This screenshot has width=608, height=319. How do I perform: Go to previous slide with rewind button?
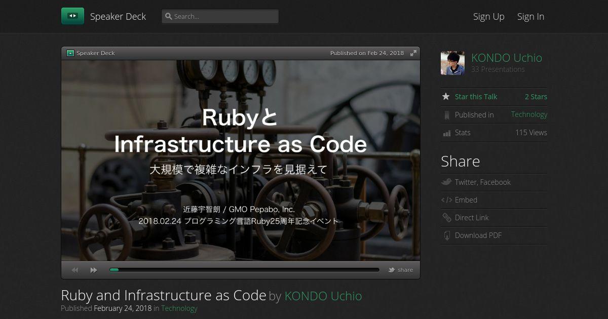pos(75,270)
